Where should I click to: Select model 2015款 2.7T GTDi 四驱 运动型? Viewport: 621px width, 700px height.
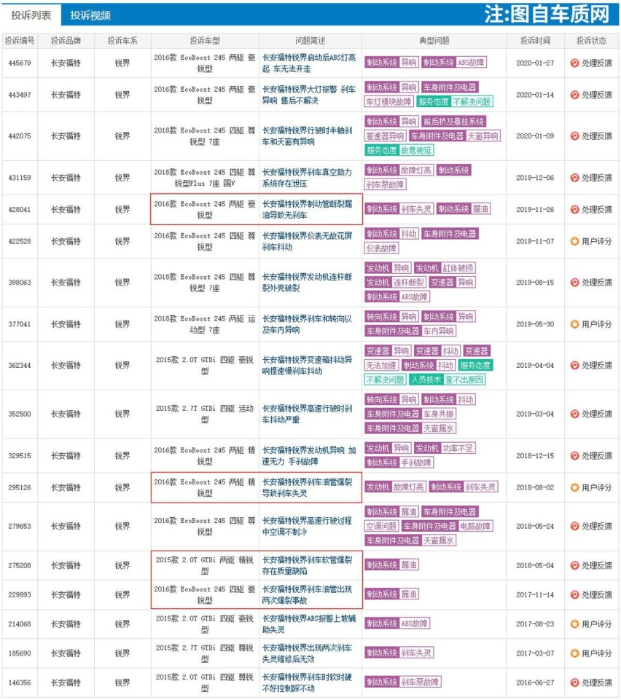point(205,414)
